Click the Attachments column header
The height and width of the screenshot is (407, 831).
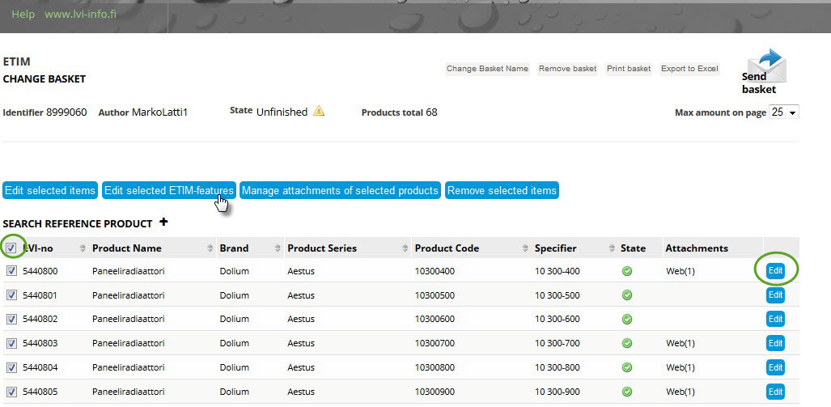coord(697,248)
